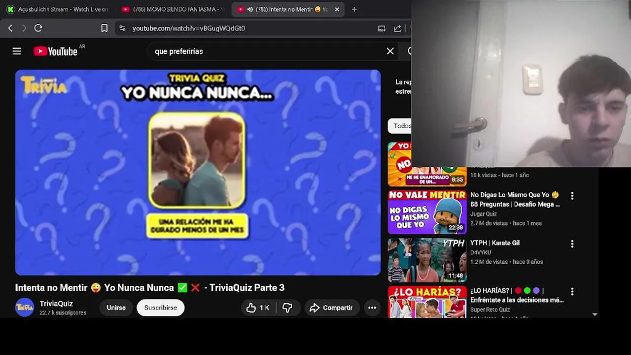The width and height of the screenshot is (631, 355).
Task: Click the '¿LO HARÍAS?' video thumbnail
Action: coord(427,302)
